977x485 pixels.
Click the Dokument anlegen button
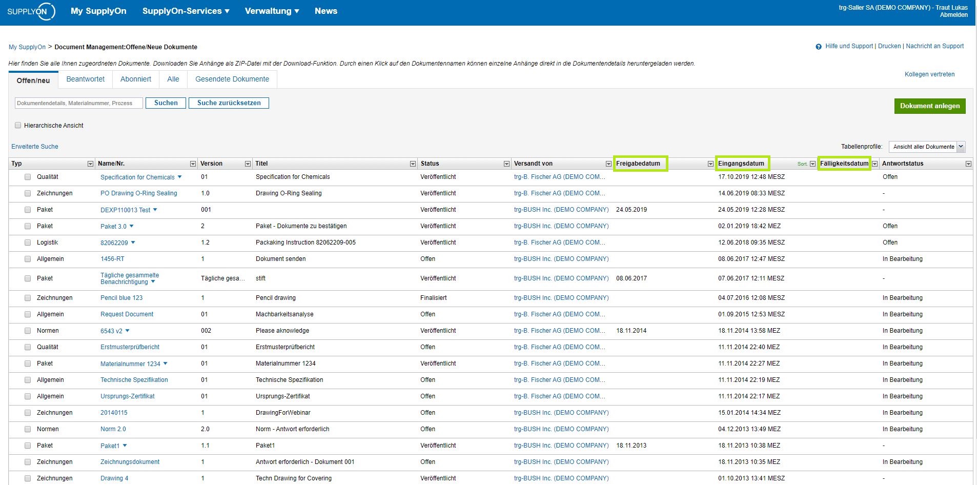[x=930, y=106]
